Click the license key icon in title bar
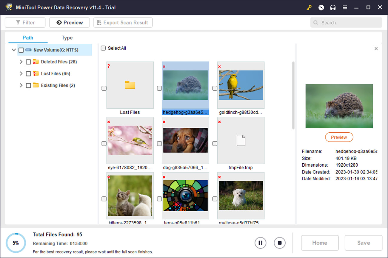Image resolution: width=388 pixels, height=258 pixels. pyautogui.click(x=309, y=7)
